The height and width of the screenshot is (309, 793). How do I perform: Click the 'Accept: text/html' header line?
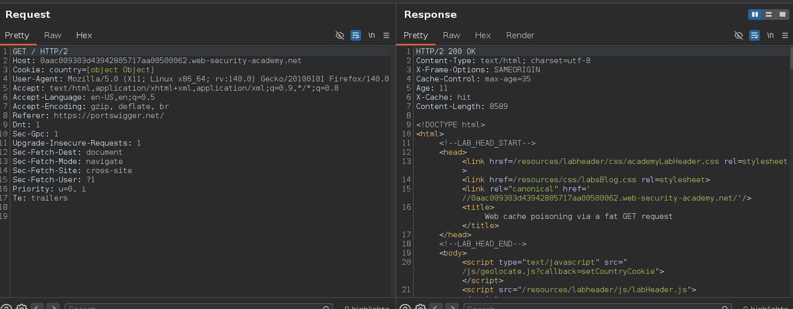click(175, 88)
